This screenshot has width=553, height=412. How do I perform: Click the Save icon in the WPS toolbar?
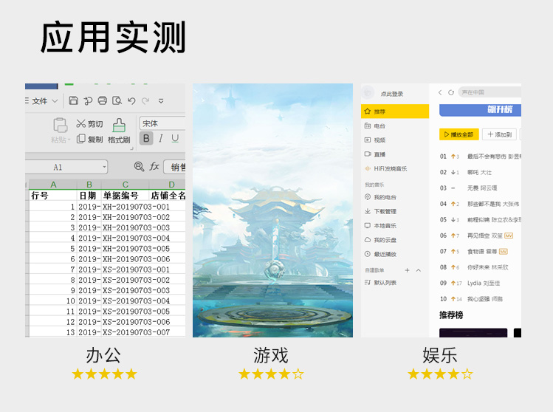coord(74,100)
